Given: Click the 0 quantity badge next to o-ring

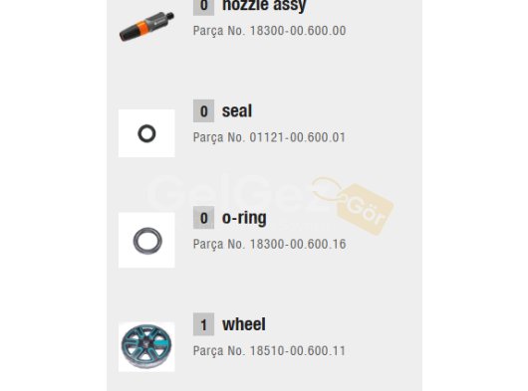Looking at the screenshot, I should click(x=203, y=218).
